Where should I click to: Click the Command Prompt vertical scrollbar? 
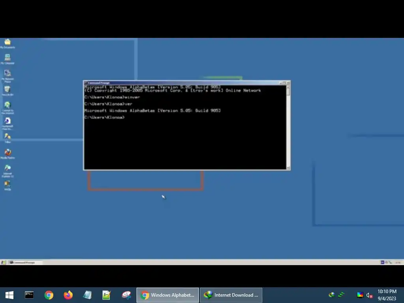(x=288, y=127)
